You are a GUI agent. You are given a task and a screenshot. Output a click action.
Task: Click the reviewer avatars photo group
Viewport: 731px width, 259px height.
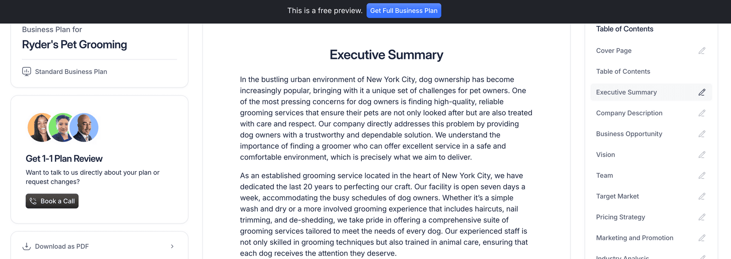point(63,127)
